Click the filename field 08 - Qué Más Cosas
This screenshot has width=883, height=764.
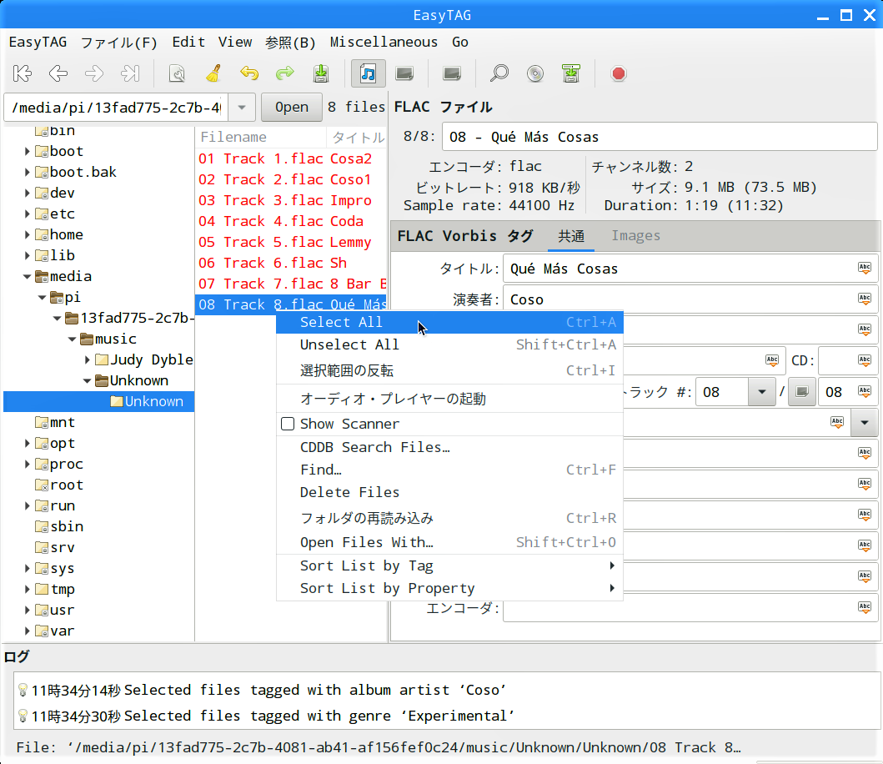(660, 137)
